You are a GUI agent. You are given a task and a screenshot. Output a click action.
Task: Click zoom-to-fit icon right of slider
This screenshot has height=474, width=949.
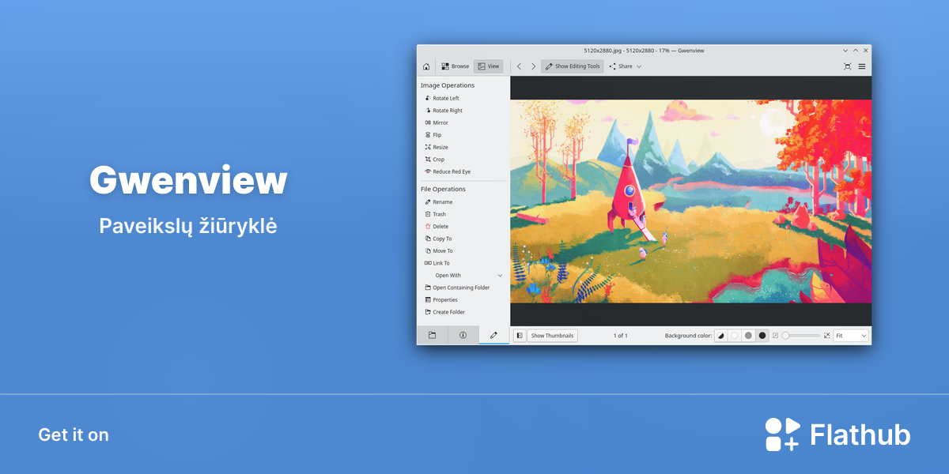(x=827, y=336)
